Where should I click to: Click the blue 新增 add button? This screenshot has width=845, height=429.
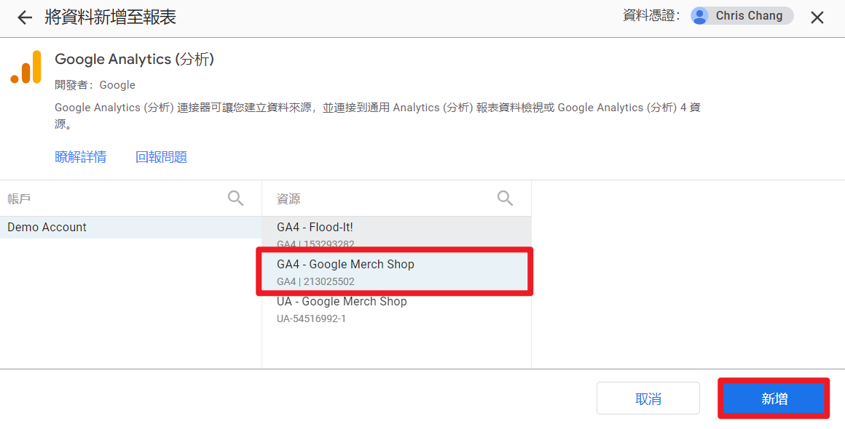(x=774, y=399)
